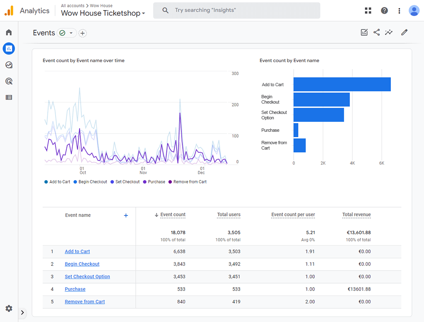Open the Google apps grid

pos(368,11)
